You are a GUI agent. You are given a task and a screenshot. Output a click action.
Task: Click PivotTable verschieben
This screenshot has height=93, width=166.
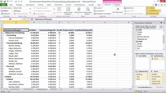click(102, 14)
